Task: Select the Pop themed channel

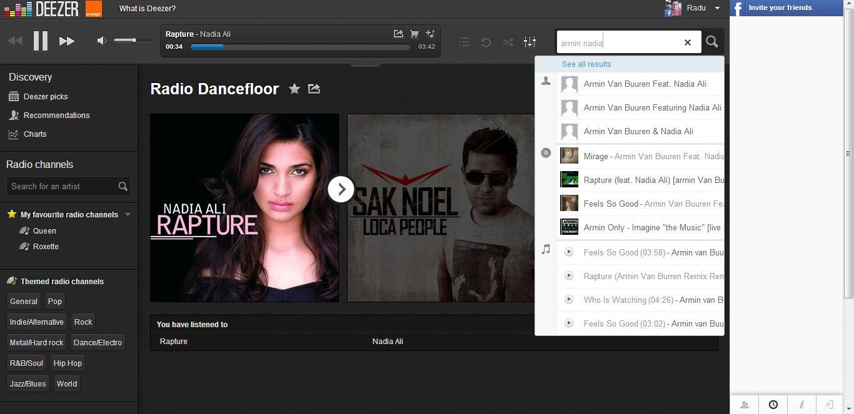Action: tap(55, 302)
